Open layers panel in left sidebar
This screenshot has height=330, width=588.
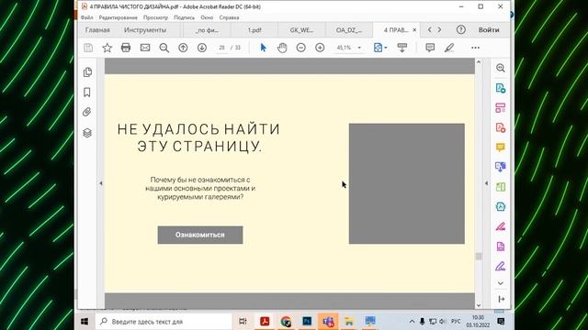(87, 133)
